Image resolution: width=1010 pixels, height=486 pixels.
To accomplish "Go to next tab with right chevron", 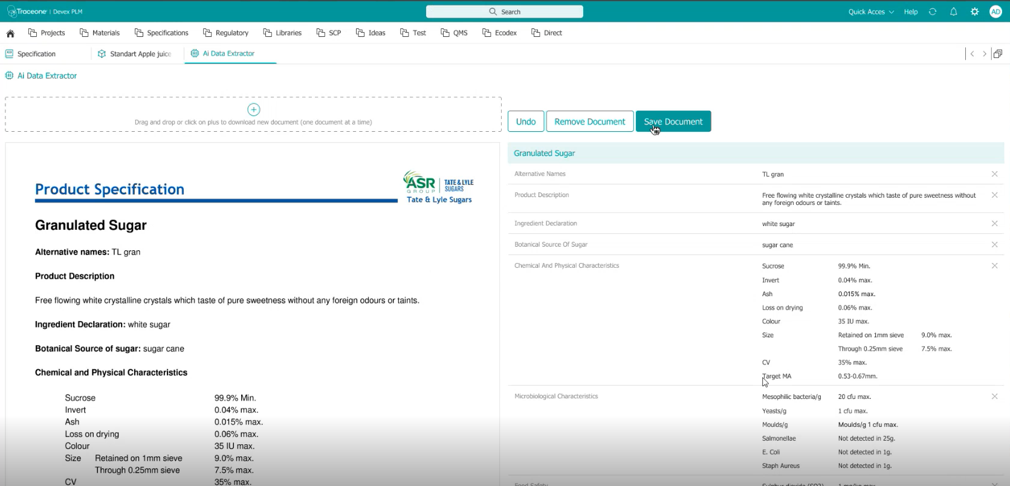I will click(985, 54).
